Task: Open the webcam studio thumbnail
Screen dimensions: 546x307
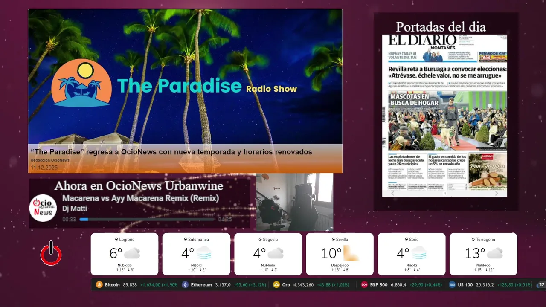Action: 294,202
